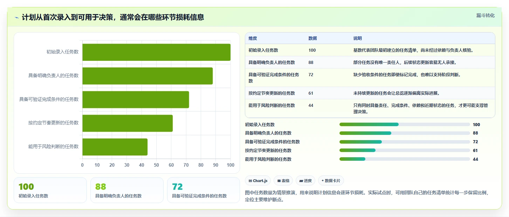Click table cell 能用于风险判断的任务数 in 维度 column
Screen dimensions: 509x217
click(x=271, y=106)
